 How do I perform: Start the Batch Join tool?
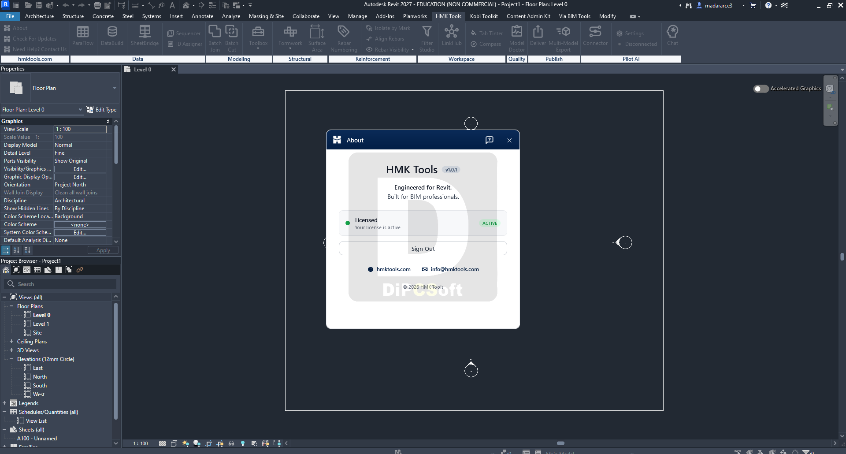pos(215,39)
